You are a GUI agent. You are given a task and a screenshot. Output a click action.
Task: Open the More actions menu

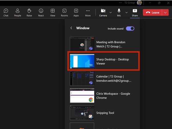click(x=88, y=12)
